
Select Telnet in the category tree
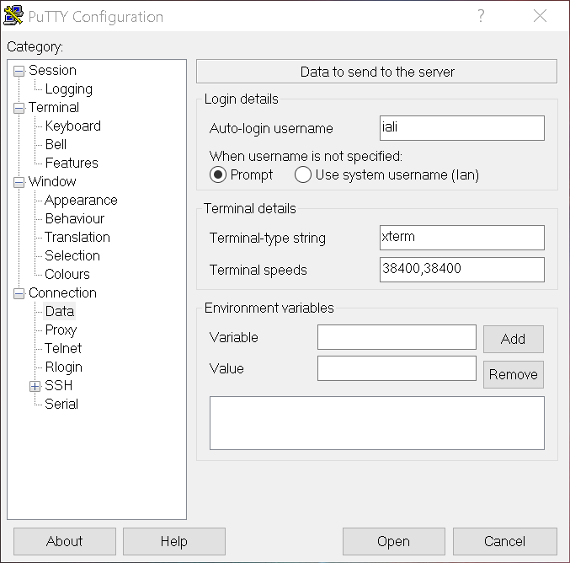click(x=63, y=348)
